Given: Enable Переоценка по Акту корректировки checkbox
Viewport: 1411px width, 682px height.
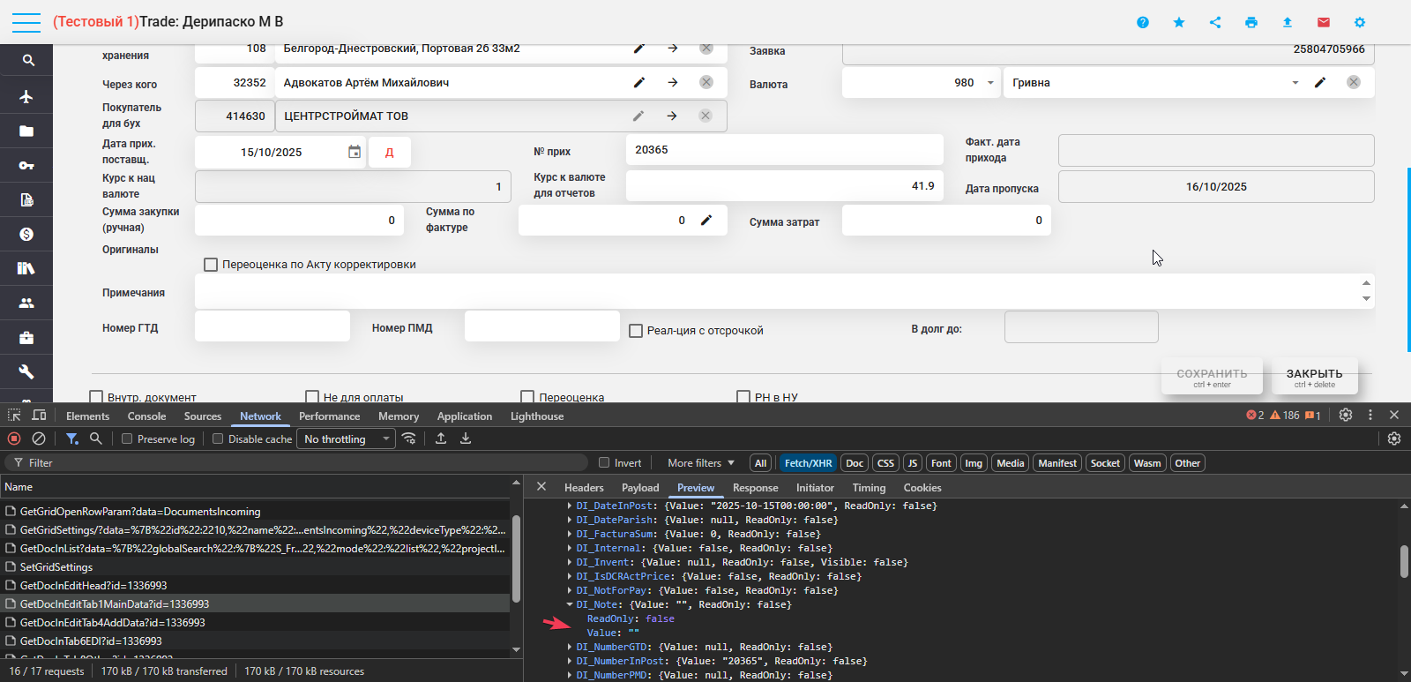Looking at the screenshot, I should (x=211, y=265).
